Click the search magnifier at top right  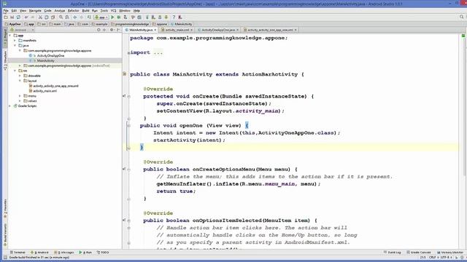[462, 17]
